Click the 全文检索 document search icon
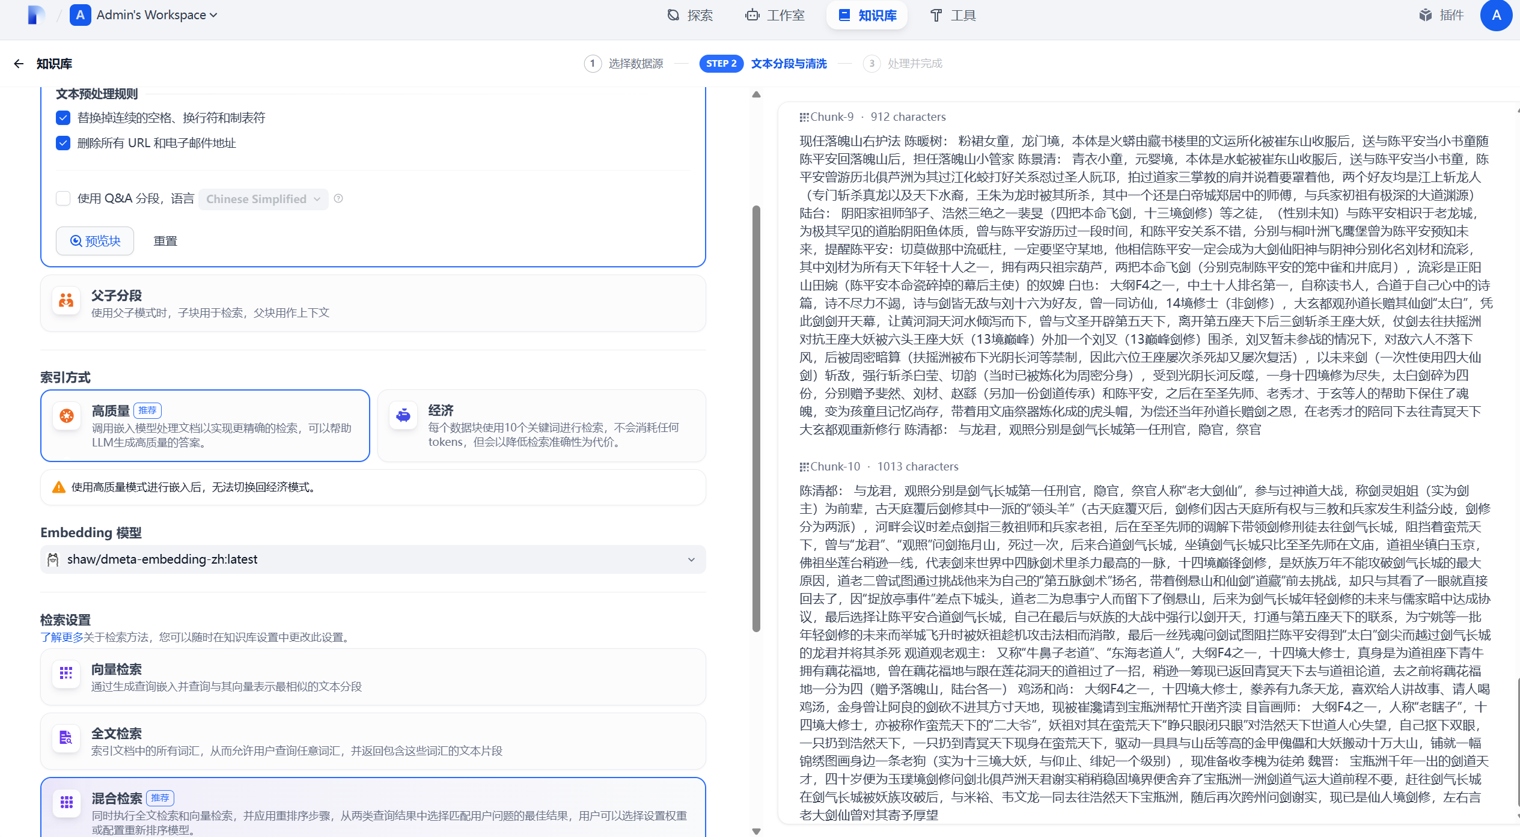The image size is (1520, 837). (66, 738)
